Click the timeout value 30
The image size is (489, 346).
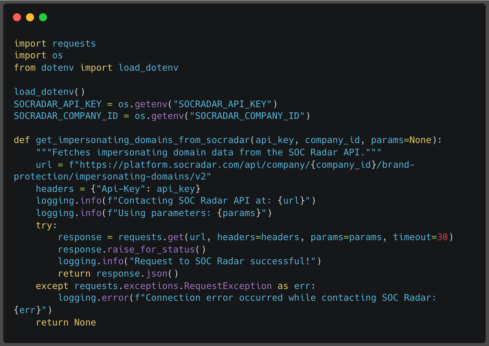(442, 237)
